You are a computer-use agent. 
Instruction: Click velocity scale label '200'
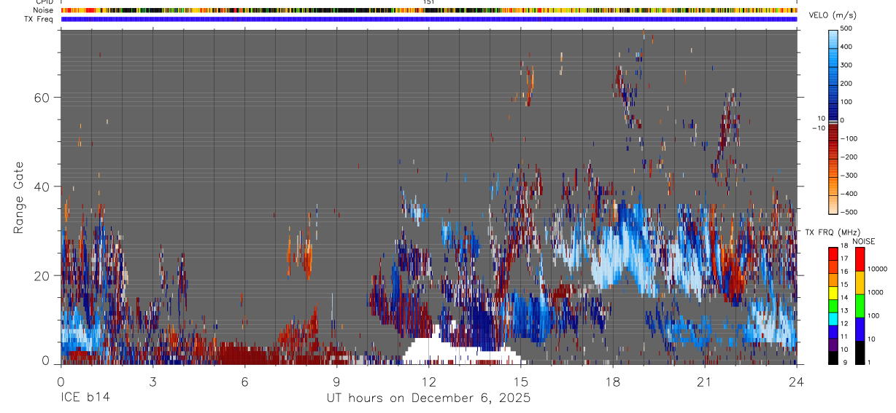coord(847,83)
